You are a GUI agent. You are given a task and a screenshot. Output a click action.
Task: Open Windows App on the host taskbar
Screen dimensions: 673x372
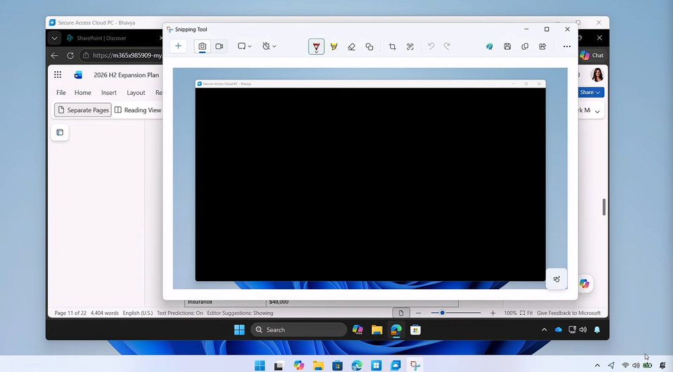pos(395,365)
